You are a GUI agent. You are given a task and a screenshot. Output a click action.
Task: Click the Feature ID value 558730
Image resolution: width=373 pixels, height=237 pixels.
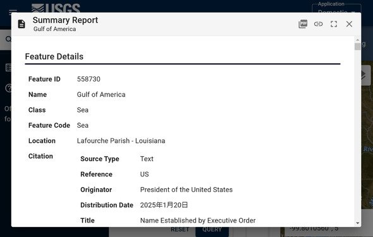[89, 79]
